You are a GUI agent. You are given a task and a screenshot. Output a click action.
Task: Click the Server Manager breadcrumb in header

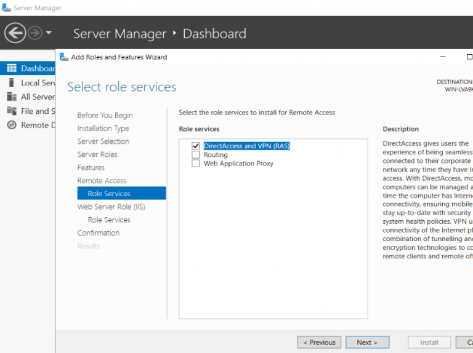[119, 34]
